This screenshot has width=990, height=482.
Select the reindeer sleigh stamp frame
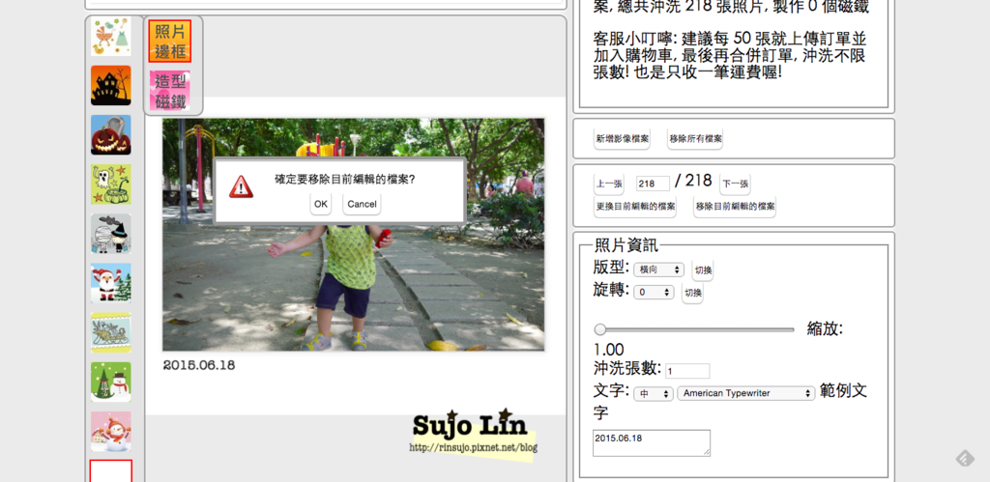click(x=110, y=332)
